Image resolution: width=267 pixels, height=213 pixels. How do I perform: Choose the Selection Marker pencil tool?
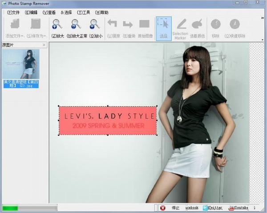(182, 24)
